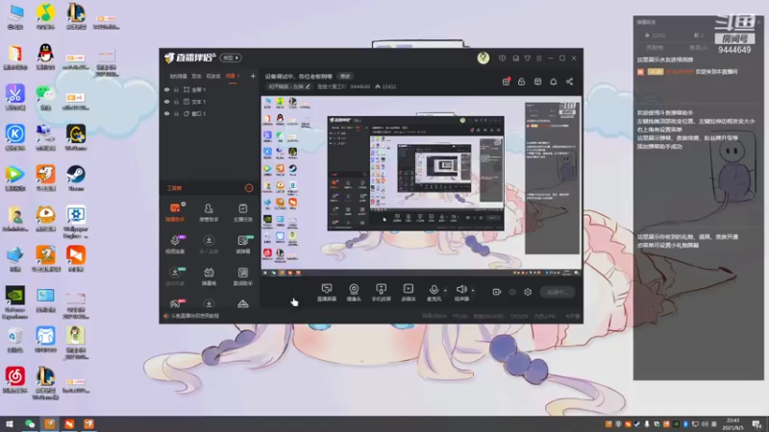769x432 pixels.
Task: Select the left ranking tab in the danmu helper
Action: [x=655, y=48]
